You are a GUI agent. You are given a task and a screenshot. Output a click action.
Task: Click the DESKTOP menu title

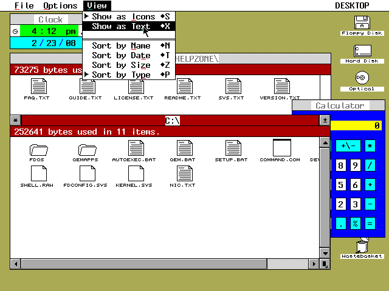pyautogui.click(x=352, y=5)
